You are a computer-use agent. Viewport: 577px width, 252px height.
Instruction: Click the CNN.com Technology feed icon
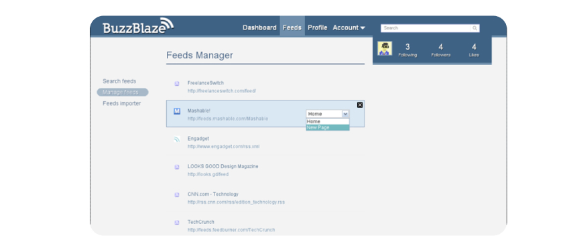coord(177,194)
